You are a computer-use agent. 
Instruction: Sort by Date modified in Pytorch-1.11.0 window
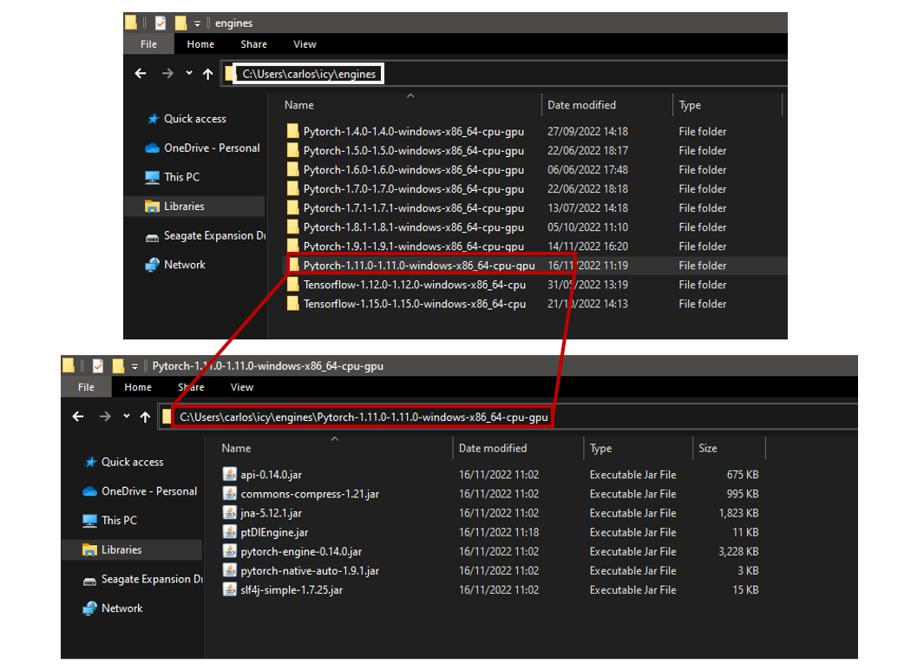(x=493, y=448)
